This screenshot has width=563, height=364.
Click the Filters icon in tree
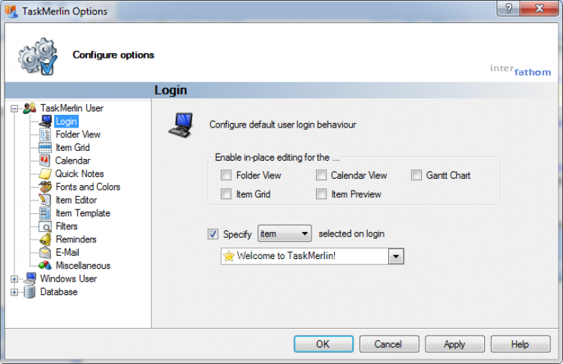pyautogui.click(x=45, y=226)
